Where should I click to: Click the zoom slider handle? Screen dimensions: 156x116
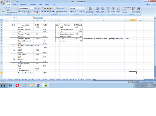(148, 82)
